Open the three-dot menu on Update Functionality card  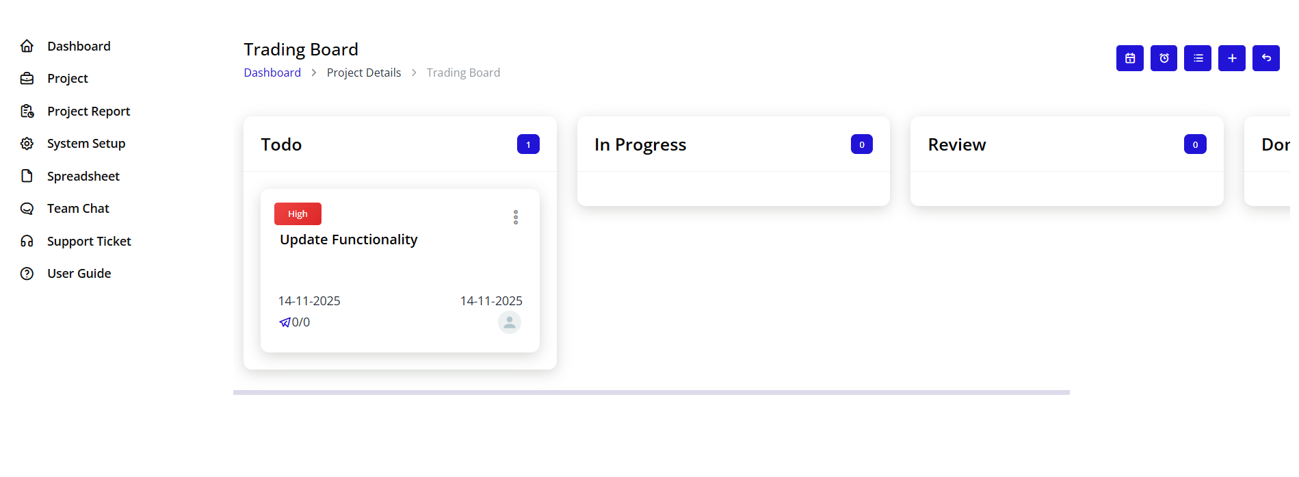516,217
